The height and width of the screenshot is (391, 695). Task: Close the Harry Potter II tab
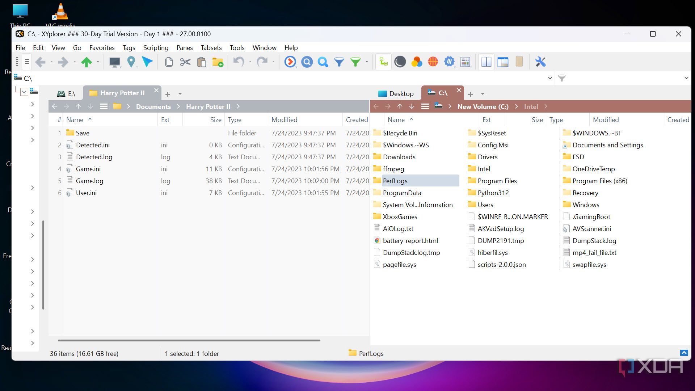156,90
